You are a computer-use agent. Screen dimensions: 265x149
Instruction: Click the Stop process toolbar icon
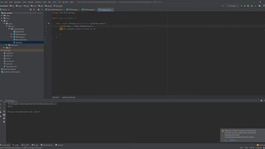point(255,6)
